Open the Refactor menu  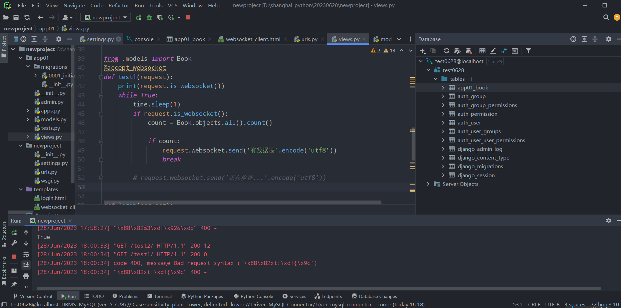pyautogui.click(x=119, y=5)
